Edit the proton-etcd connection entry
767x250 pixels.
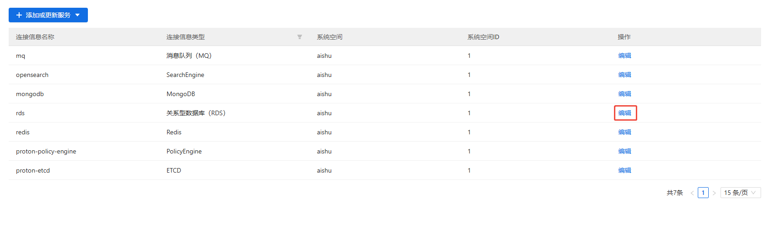[624, 170]
